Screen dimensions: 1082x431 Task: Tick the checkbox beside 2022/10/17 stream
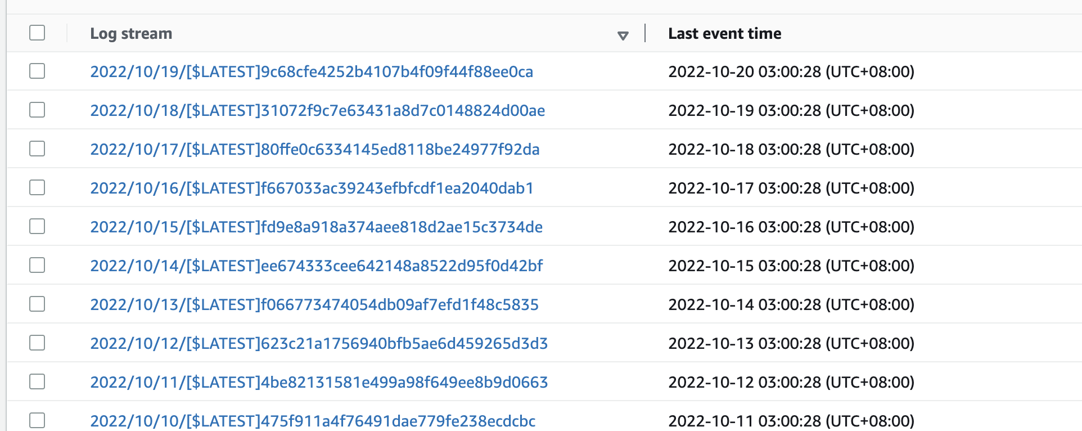tap(37, 149)
